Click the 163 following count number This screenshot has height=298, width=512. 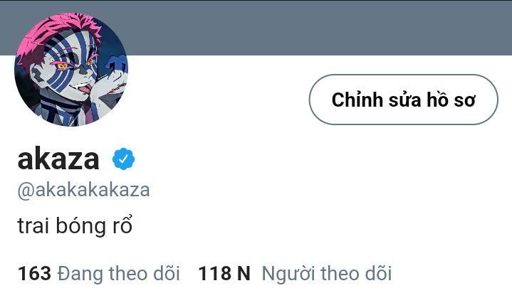click(x=34, y=273)
